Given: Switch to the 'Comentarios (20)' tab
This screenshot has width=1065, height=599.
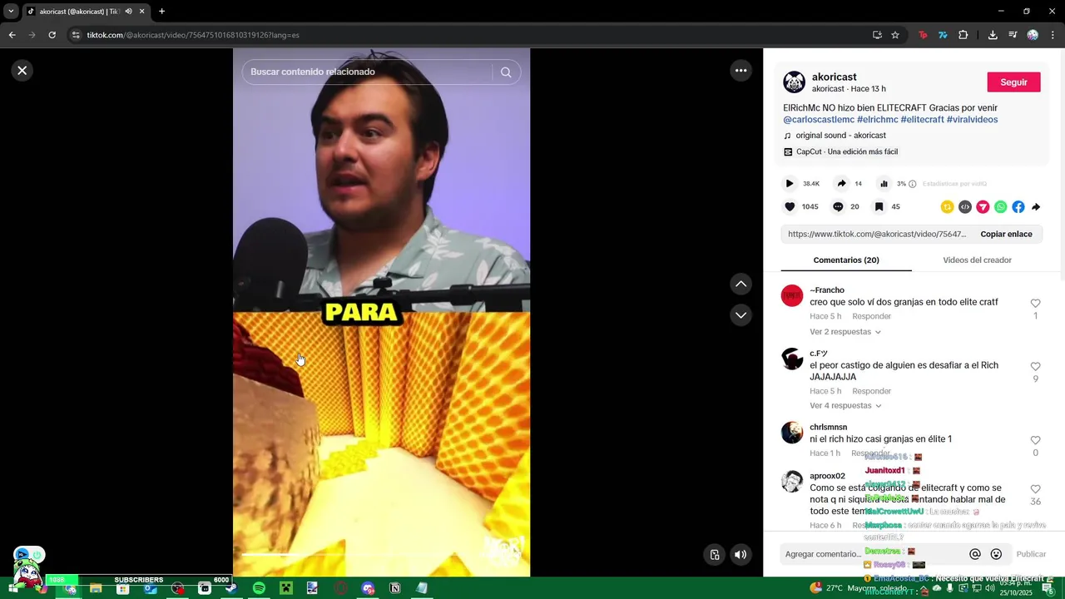Looking at the screenshot, I should (846, 260).
